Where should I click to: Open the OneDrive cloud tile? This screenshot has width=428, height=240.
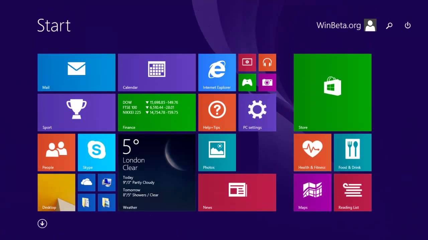point(87,182)
